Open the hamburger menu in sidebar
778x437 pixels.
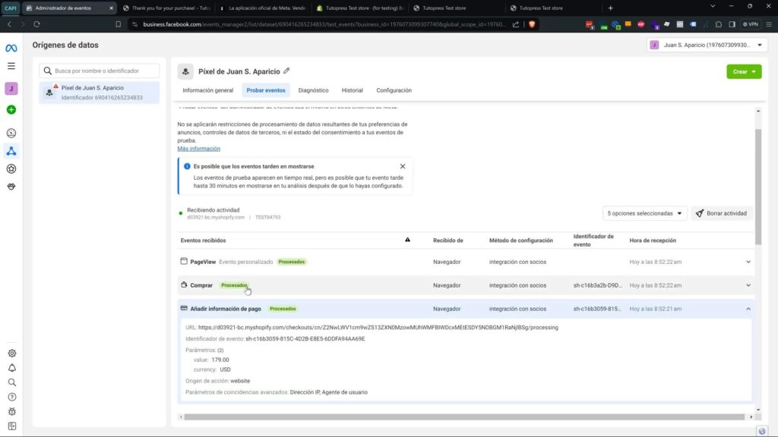point(11,66)
